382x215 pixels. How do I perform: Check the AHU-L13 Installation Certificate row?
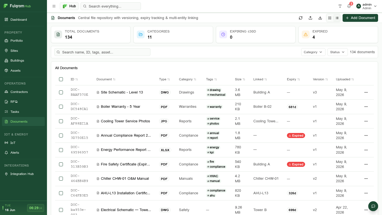(x=61, y=193)
